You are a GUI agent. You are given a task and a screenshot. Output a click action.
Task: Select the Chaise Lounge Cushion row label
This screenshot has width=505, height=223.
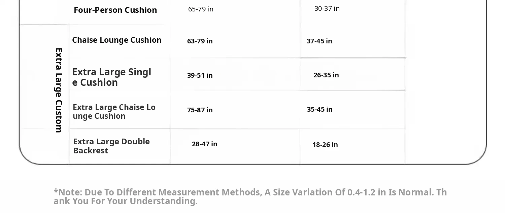click(x=117, y=40)
